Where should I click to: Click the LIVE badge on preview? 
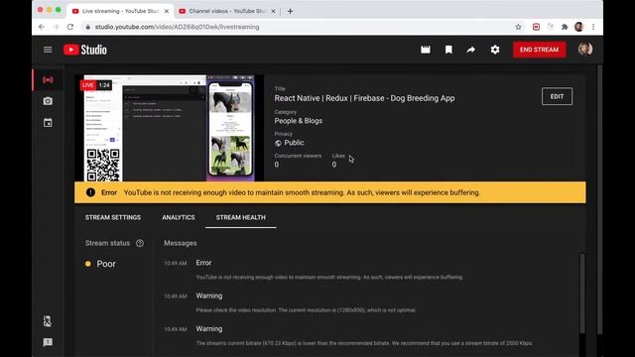[88, 85]
